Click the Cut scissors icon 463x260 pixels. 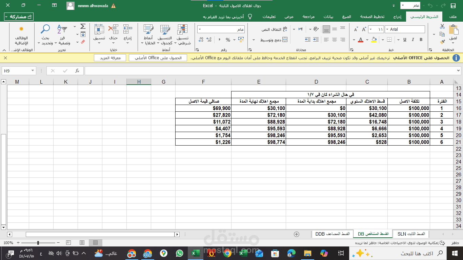point(442,26)
